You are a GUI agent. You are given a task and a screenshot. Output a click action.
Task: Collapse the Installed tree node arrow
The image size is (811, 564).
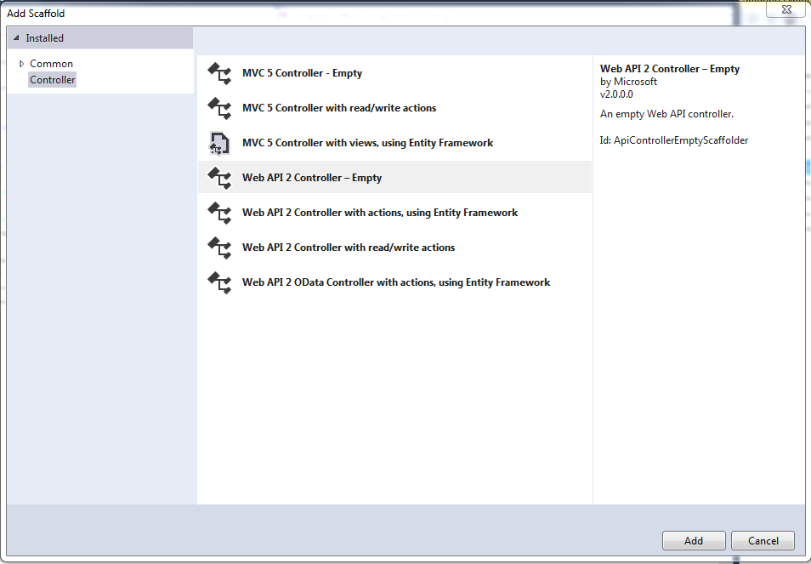point(16,37)
